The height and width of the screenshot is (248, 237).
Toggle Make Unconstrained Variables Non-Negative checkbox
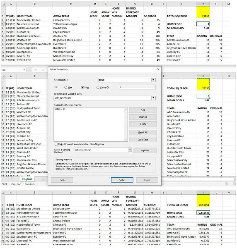(56, 144)
